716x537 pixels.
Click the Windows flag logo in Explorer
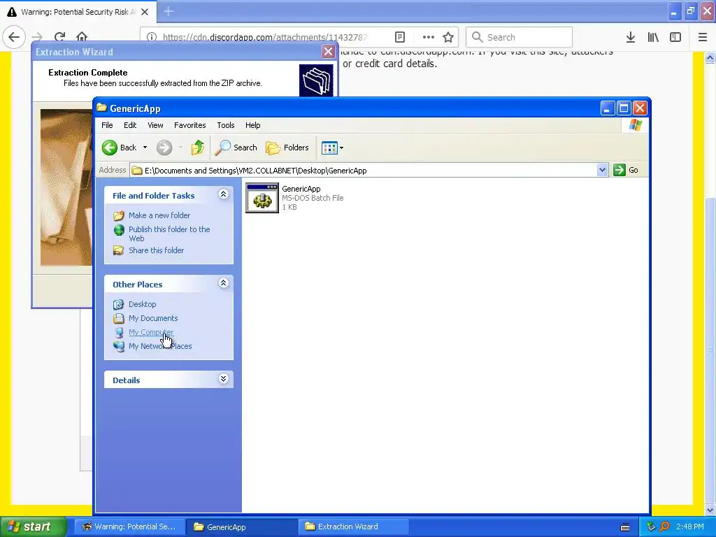(x=635, y=125)
